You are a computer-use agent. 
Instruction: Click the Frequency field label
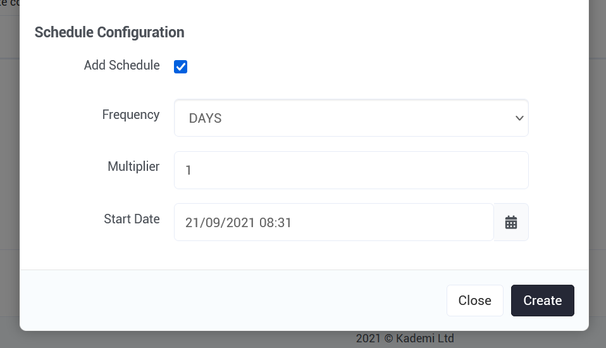131,115
